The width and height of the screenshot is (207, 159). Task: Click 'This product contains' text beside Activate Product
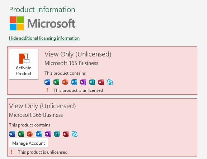65,73
